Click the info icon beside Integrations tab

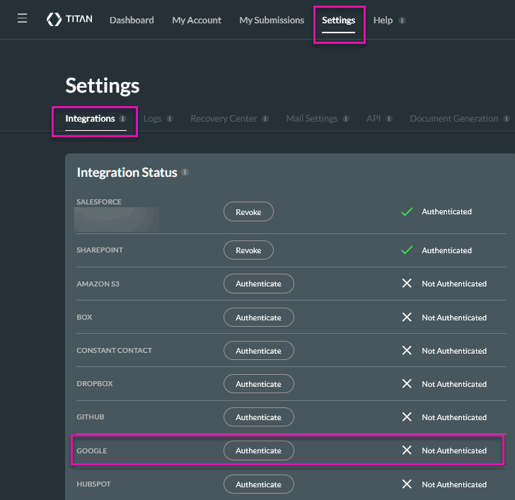pos(122,119)
